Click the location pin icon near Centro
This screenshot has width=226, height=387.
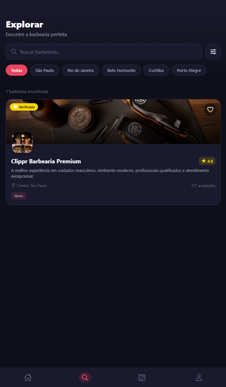coord(13,185)
